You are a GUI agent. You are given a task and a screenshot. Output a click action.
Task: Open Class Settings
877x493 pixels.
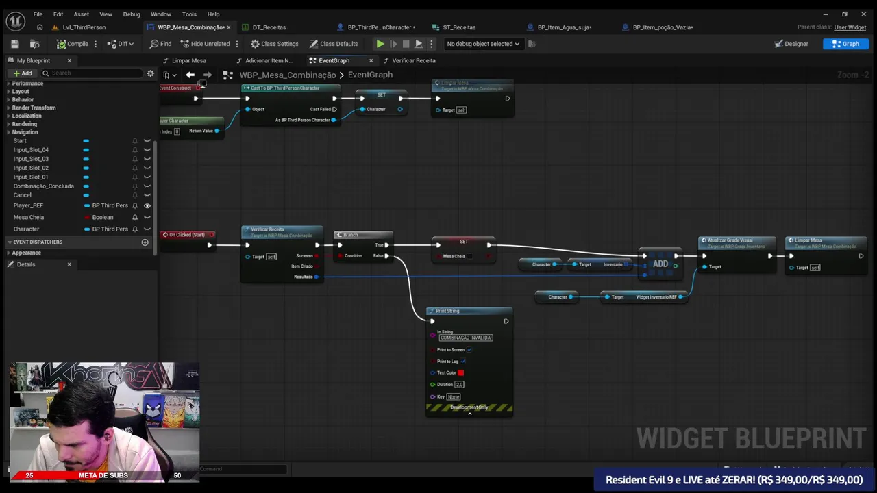coord(274,44)
